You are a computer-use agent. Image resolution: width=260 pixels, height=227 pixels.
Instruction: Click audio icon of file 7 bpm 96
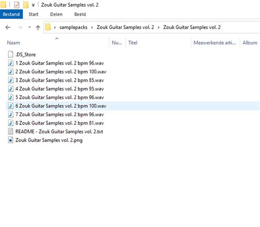pos(10,114)
